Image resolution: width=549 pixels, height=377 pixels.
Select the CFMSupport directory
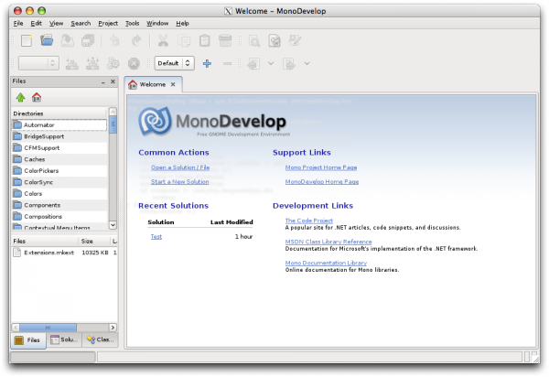(x=59, y=148)
